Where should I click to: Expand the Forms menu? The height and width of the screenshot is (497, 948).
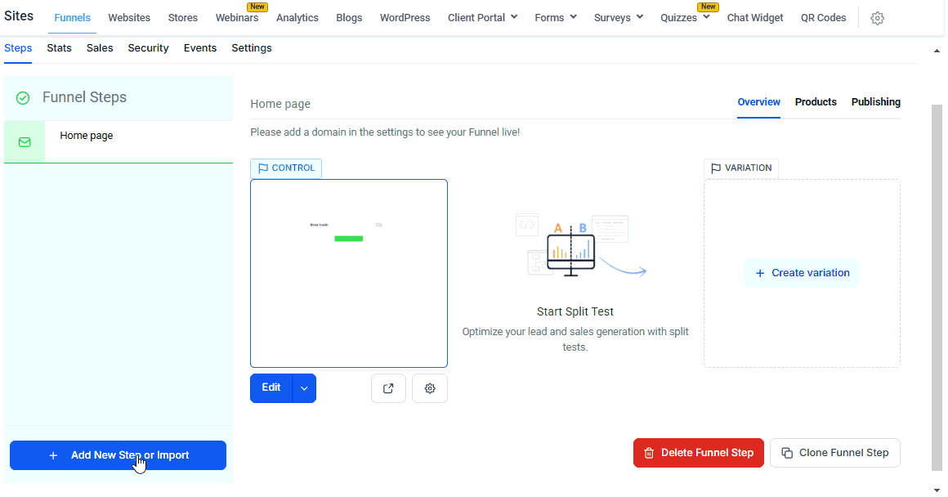[x=556, y=17]
